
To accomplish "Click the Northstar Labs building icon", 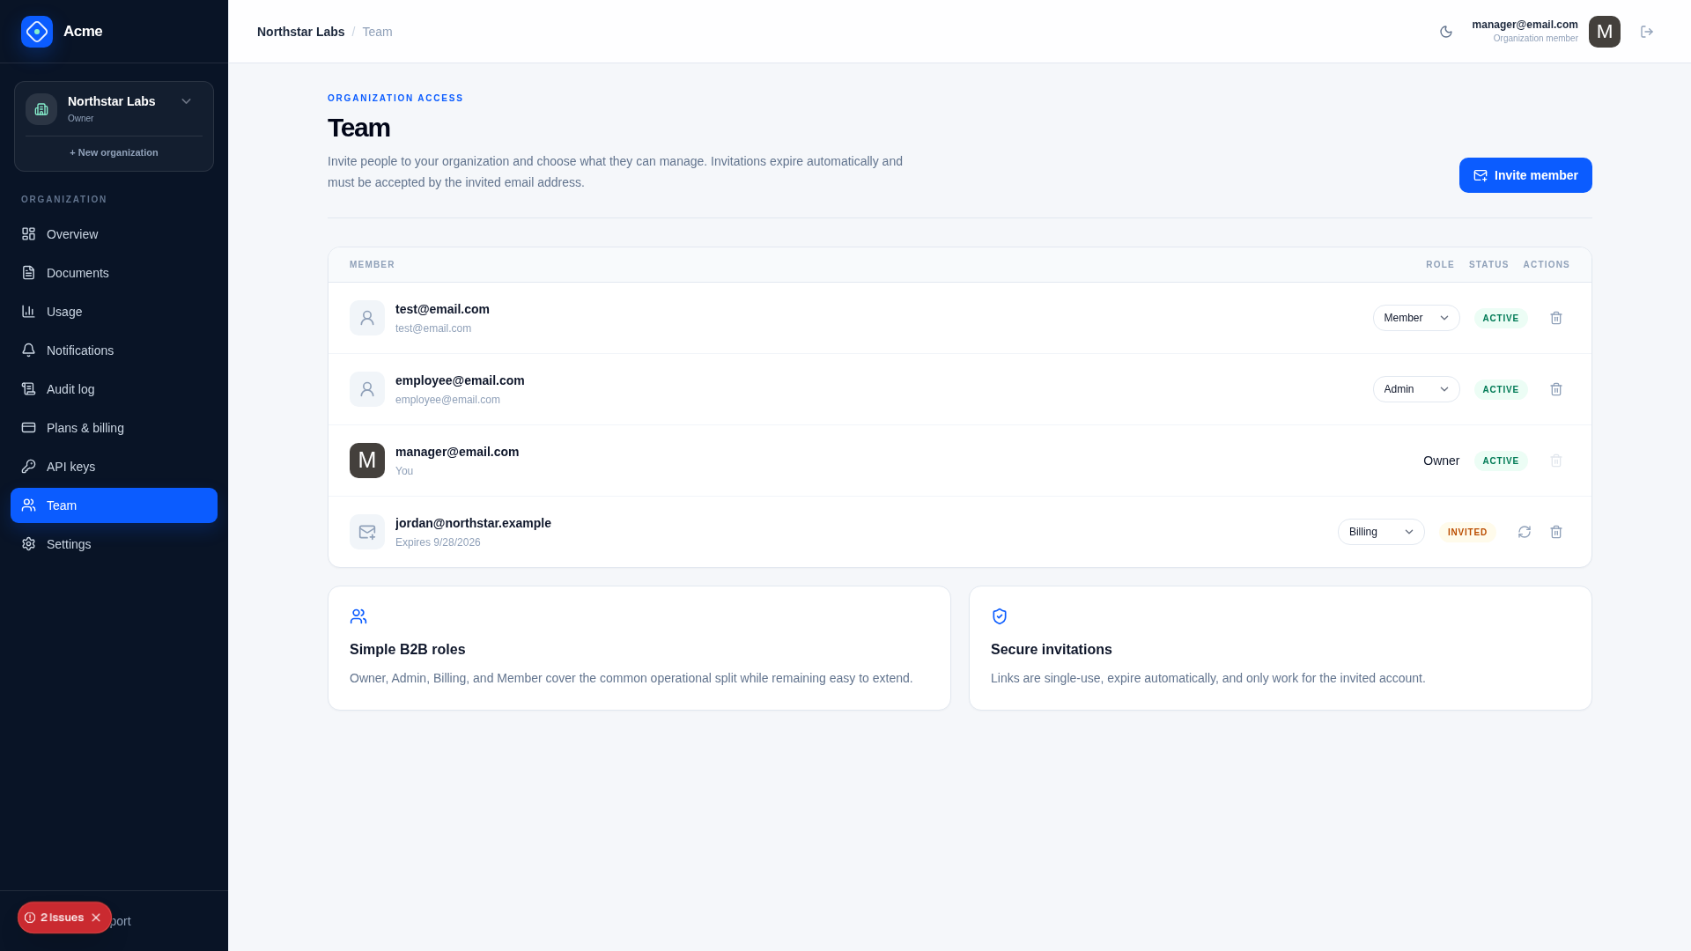I will pyautogui.click(x=41, y=109).
